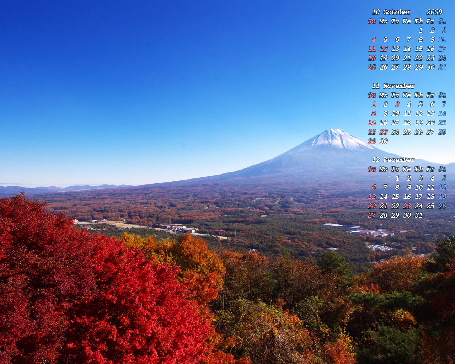Select December 16 in the calendar
This screenshot has height=364, width=455.
coord(407,197)
